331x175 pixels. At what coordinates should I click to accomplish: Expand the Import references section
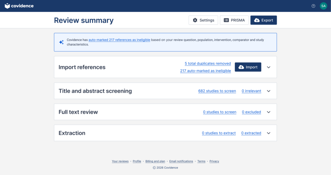coord(268,67)
